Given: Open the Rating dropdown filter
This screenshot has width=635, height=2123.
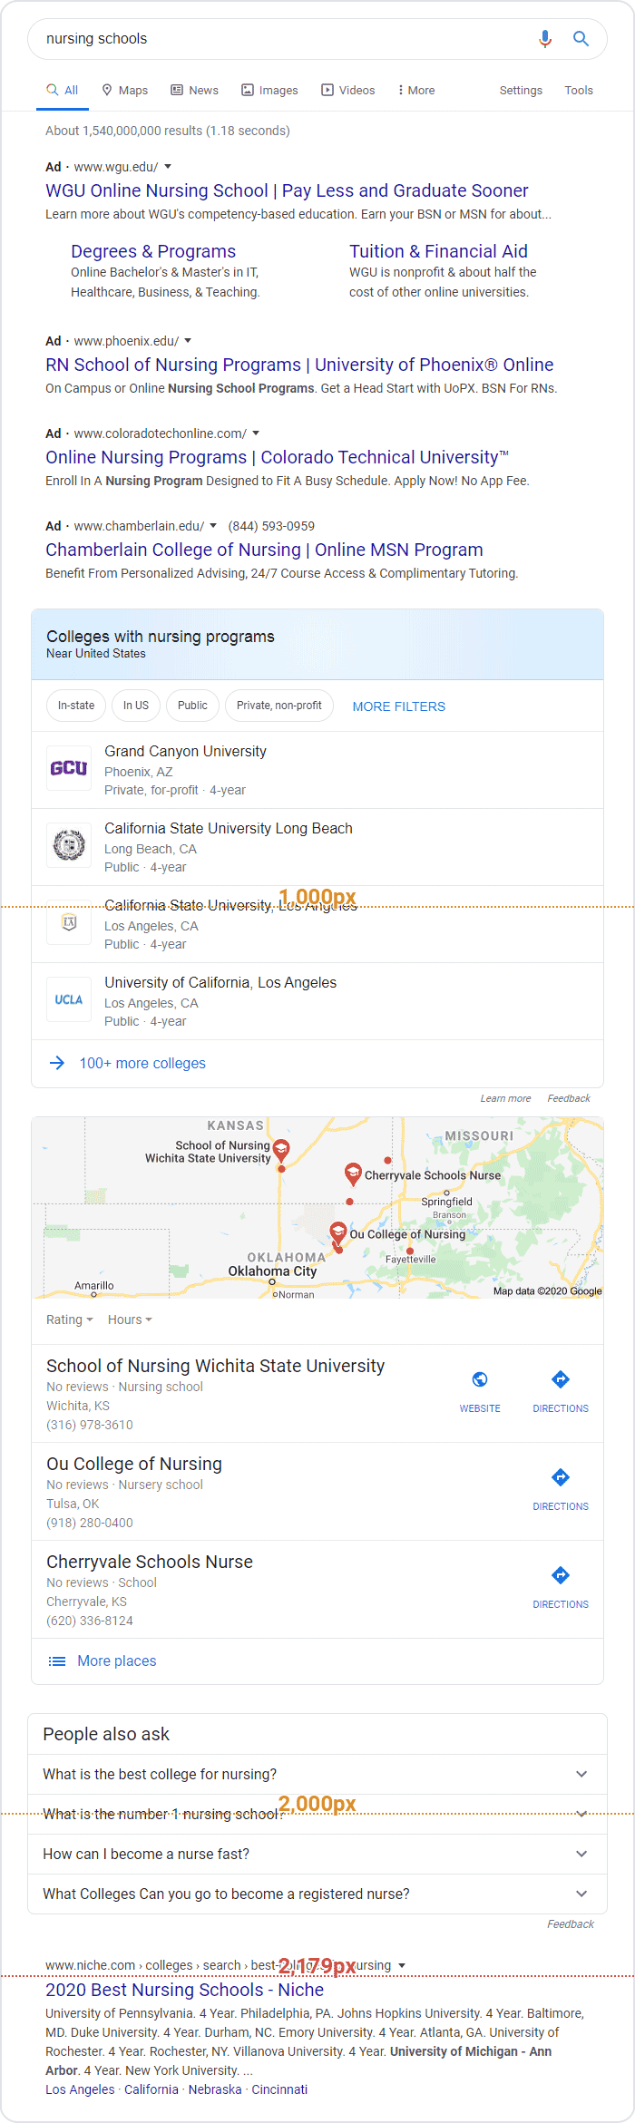Looking at the screenshot, I should 70,1320.
